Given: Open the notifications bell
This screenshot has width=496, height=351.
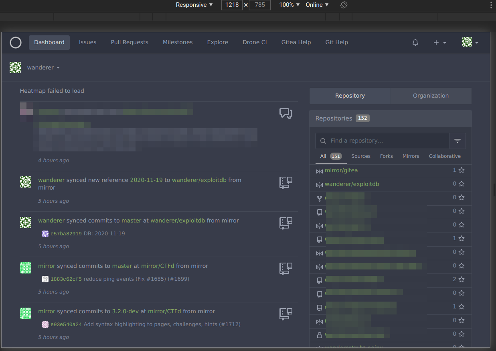Looking at the screenshot, I should [x=415, y=43].
